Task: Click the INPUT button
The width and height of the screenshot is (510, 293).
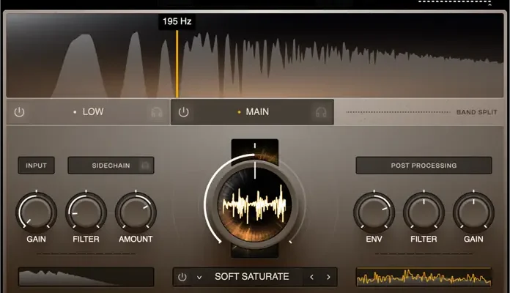Action: 36,166
